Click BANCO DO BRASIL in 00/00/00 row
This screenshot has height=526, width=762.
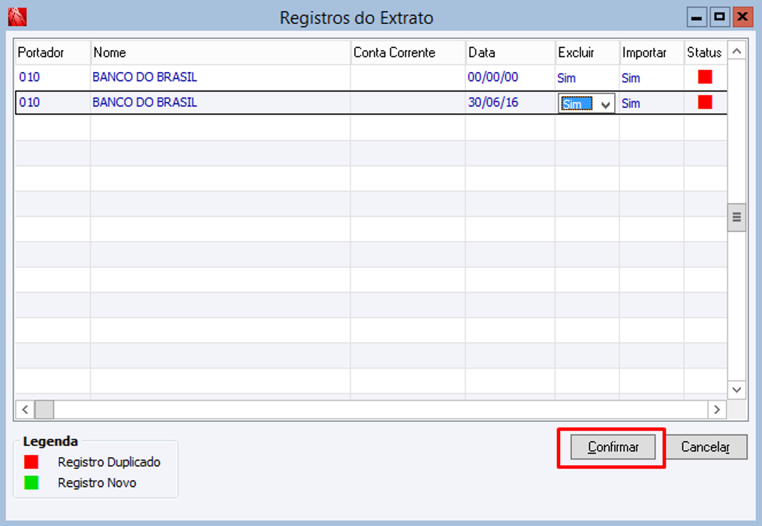[x=144, y=77]
